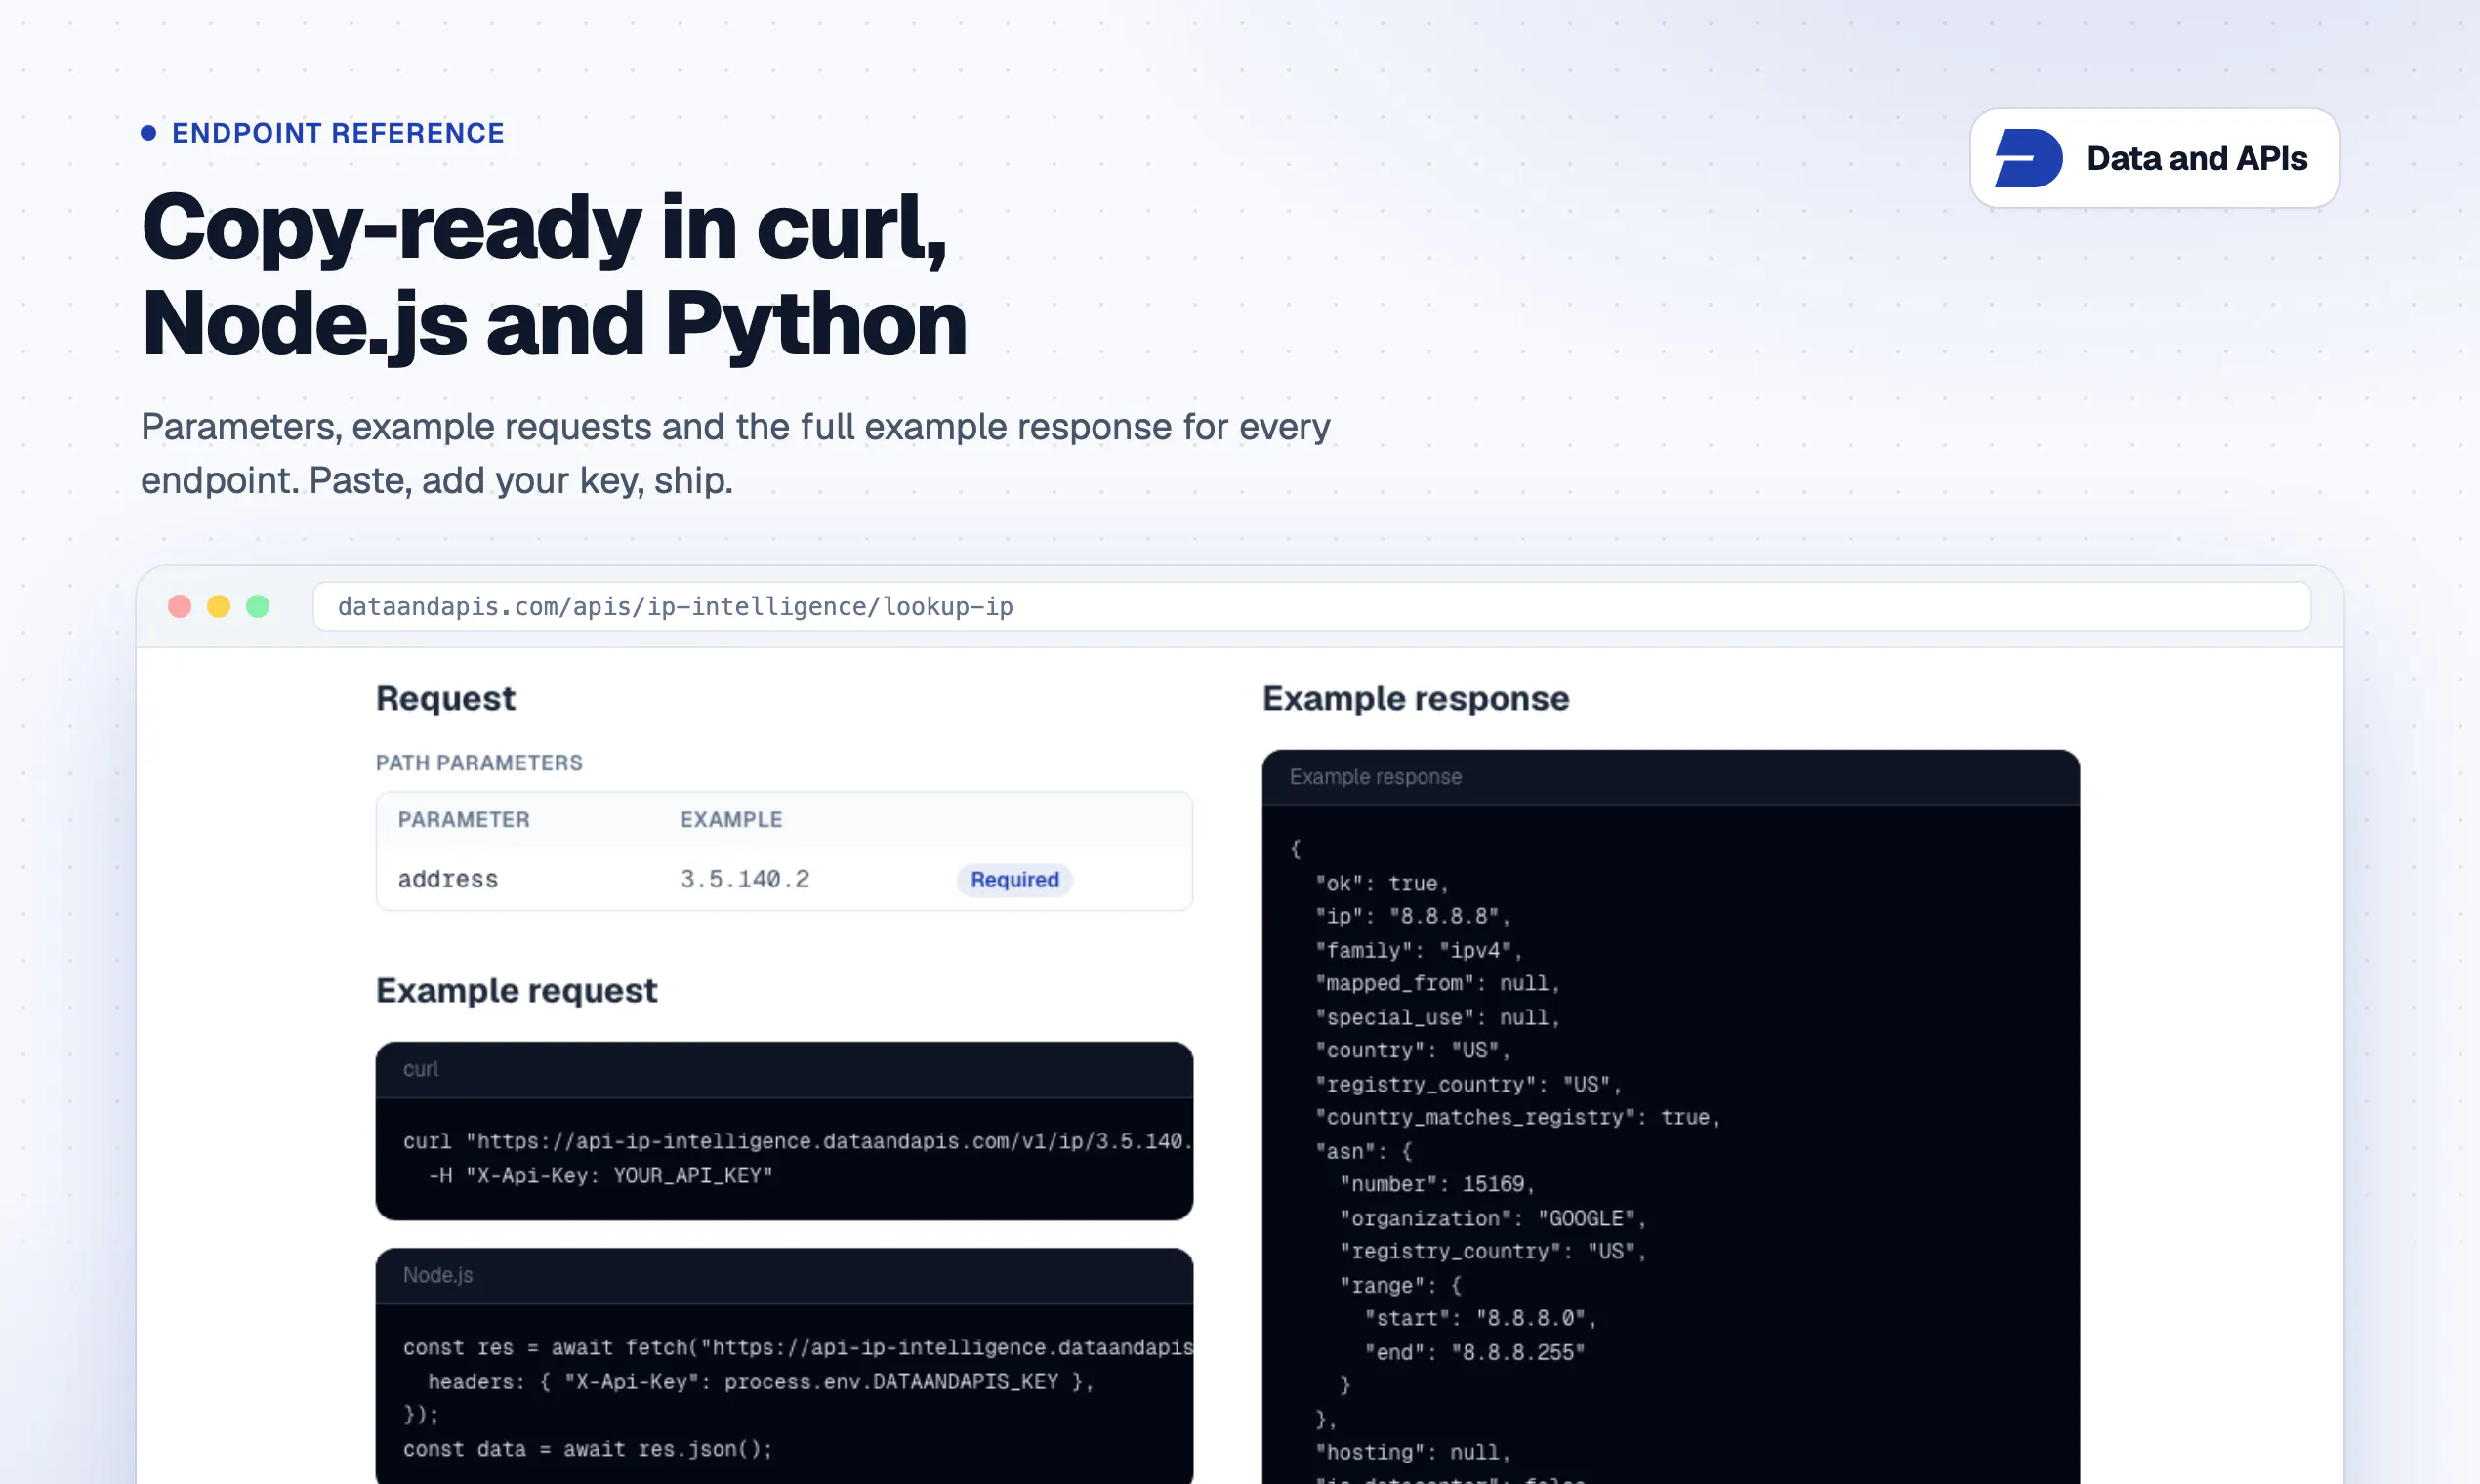
Task: Click the Data and APIs logo icon
Action: click(x=2028, y=158)
